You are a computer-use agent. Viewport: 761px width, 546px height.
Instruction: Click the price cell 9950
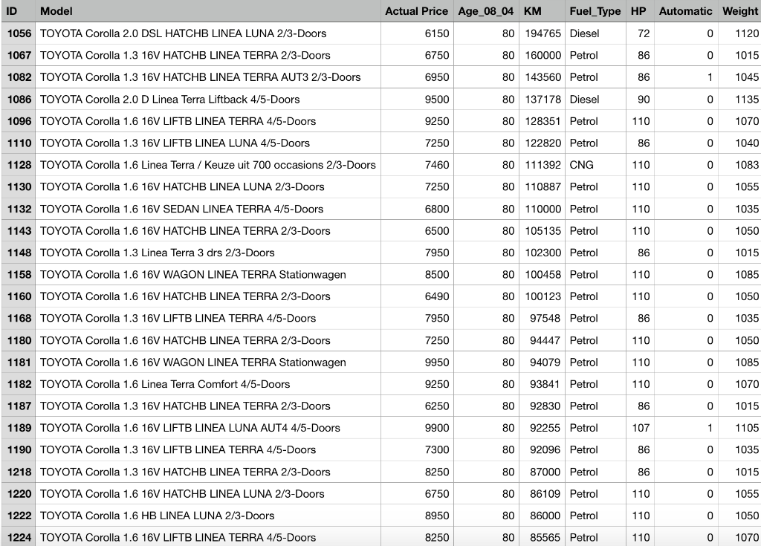point(417,363)
